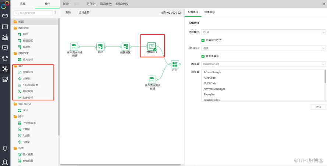Open the user profile icon

5,162
